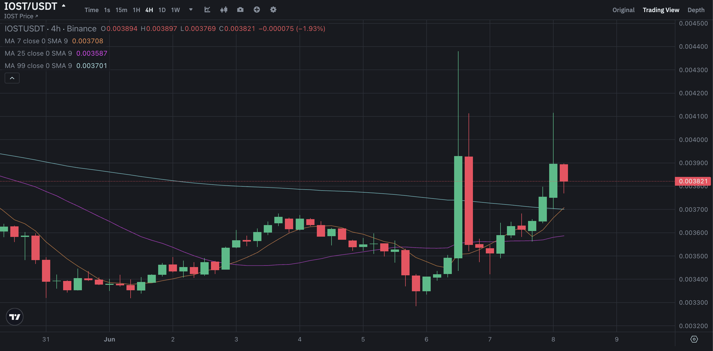Click the MA 25 indicator legend value
The width and height of the screenshot is (713, 351).
[92, 53]
